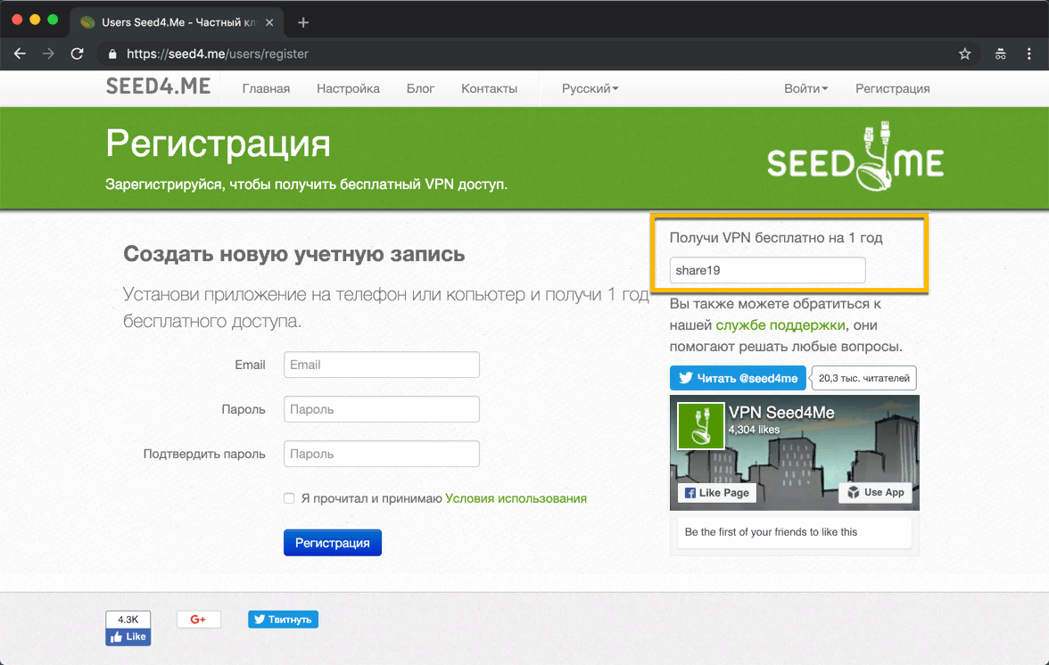Click 20,3 тыс. читателей counter

(x=863, y=378)
